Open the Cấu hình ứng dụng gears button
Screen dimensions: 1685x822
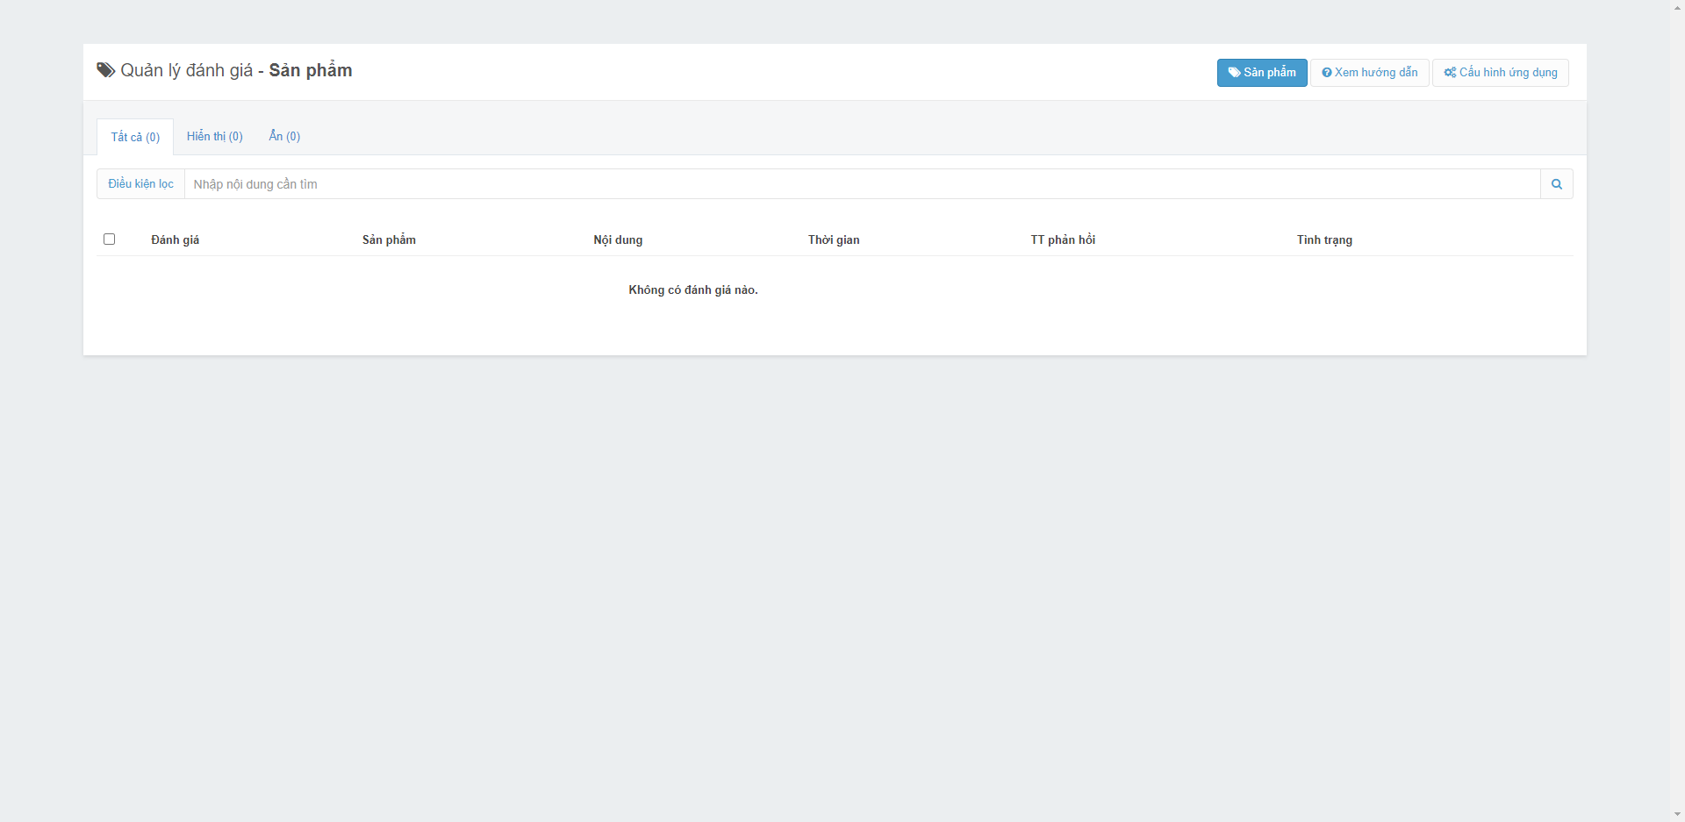pyautogui.click(x=1500, y=73)
